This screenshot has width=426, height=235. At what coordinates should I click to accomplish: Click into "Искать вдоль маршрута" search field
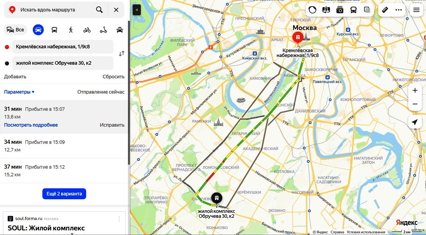coord(48,10)
